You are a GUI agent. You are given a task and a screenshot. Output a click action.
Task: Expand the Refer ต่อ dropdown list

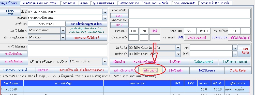[x=178, y=54]
